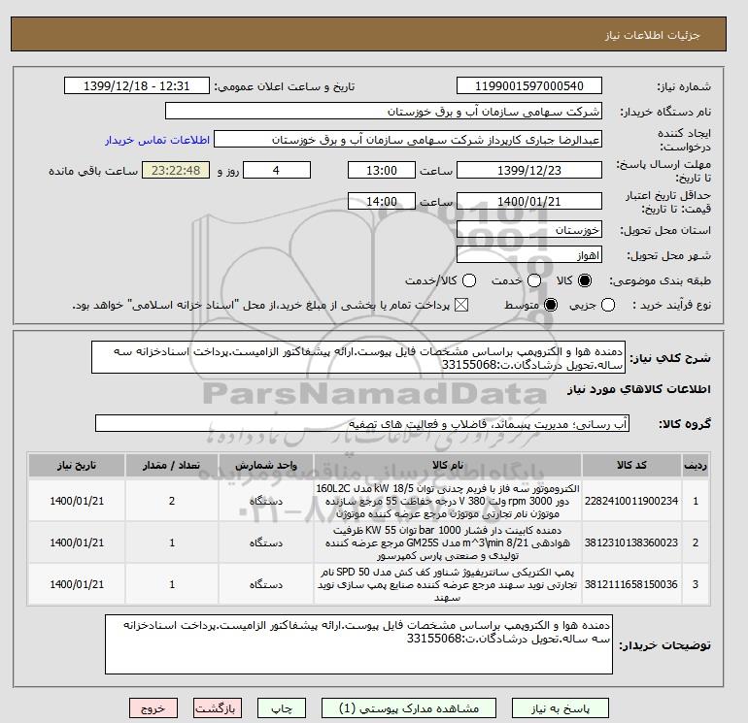This screenshot has height=723, width=748.
Task: Click the announcement date field 1399/12/18 - 12:31
Action: coord(136,85)
